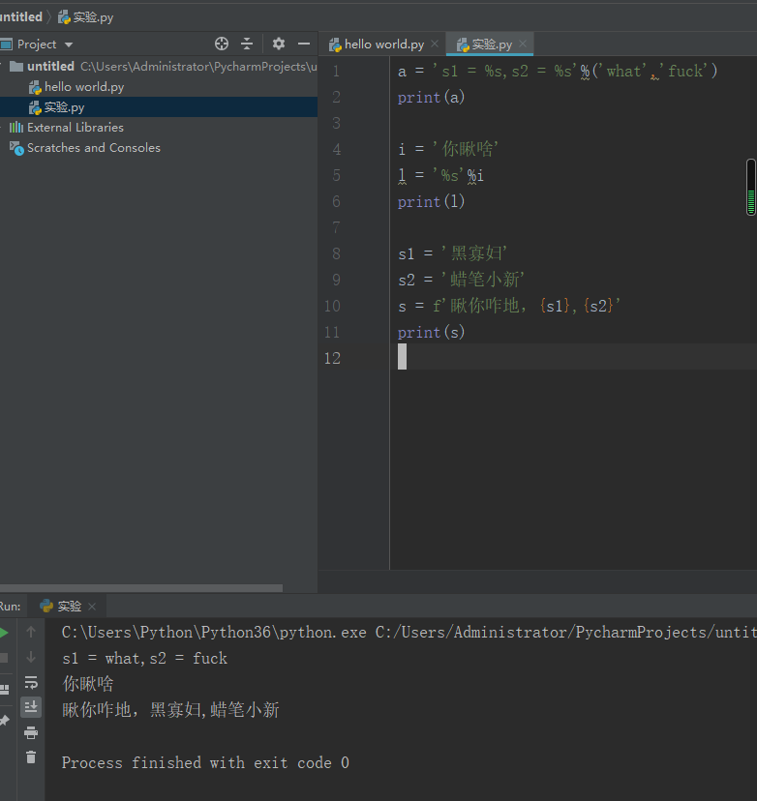Click the locate/scroll-from-source target icon

click(x=222, y=44)
